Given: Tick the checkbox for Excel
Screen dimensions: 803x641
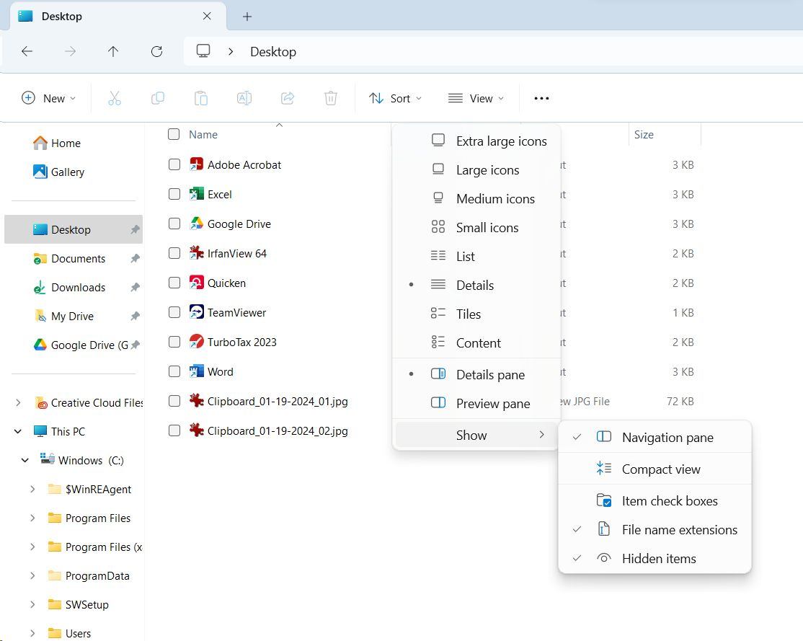Looking at the screenshot, I should pyautogui.click(x=174, y=194).
